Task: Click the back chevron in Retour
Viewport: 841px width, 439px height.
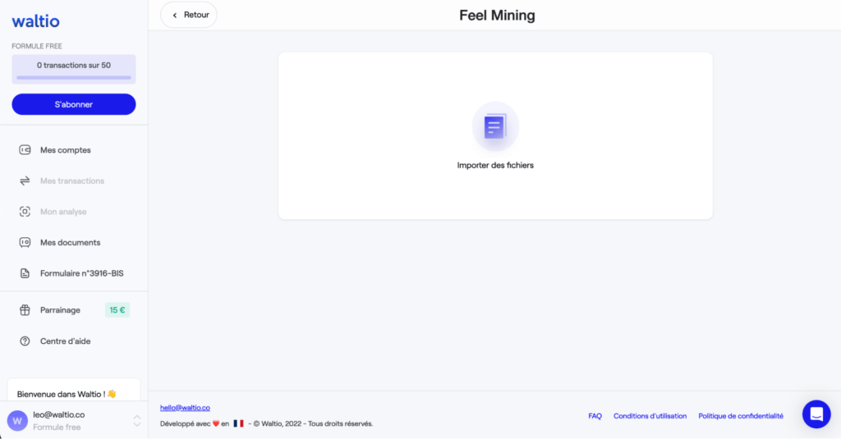Action: 174,15
